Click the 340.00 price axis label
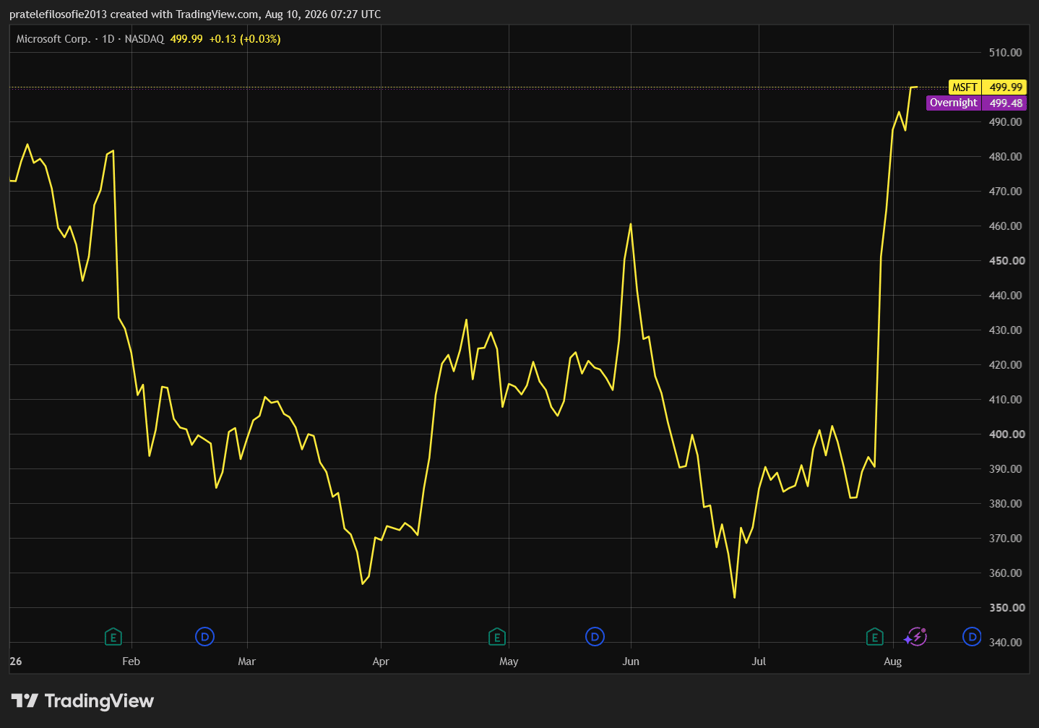Screen dimensions: 1039x728 [1006, 642]
